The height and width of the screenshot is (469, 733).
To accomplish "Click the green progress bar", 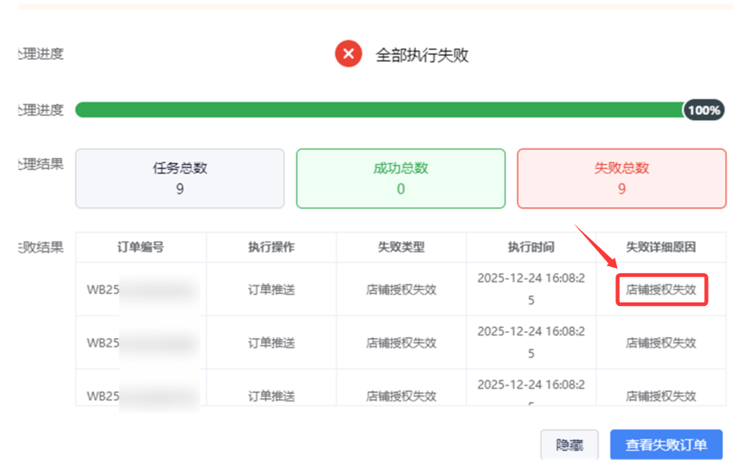I will [x=380, y=110].
